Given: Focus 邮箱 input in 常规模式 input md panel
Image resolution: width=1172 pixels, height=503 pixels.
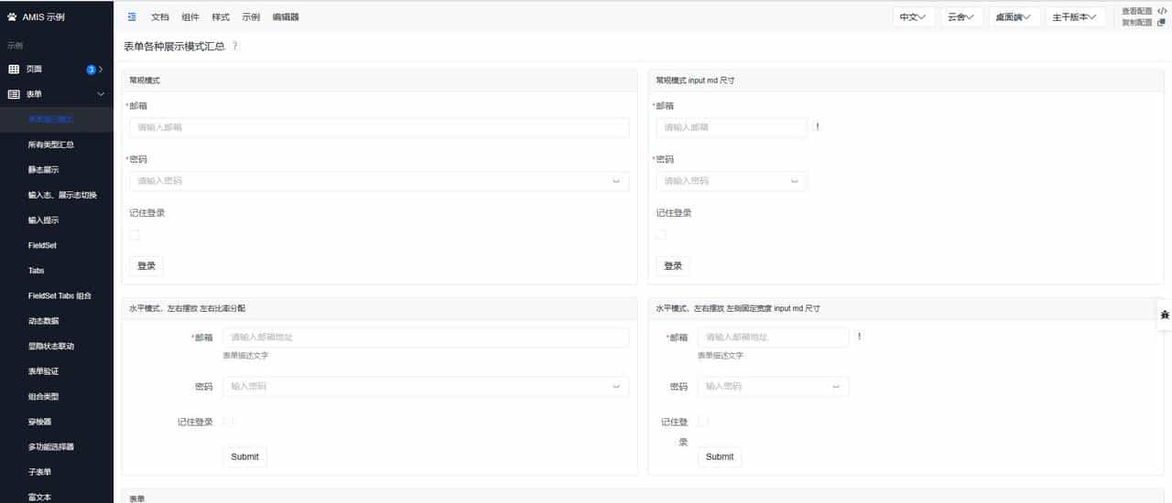Looking at the screenshot, I should click(x=732, y=127).
